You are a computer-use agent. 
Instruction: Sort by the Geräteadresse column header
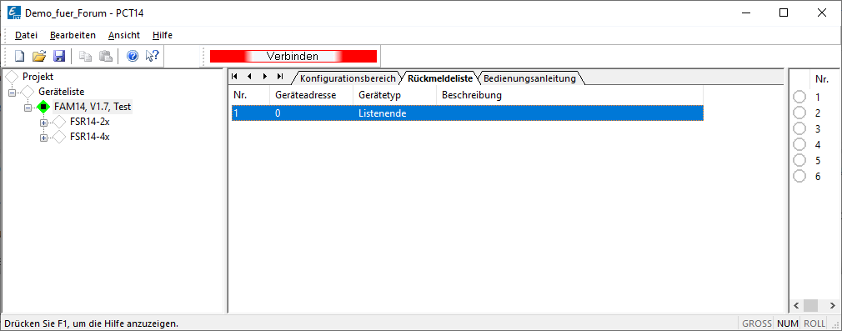pyautogui.click(x=312, y=95)
